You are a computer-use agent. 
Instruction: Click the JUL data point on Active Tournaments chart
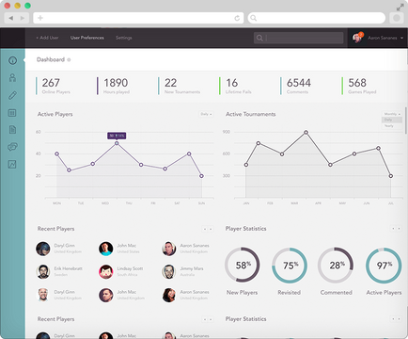(x=391, y=176)
